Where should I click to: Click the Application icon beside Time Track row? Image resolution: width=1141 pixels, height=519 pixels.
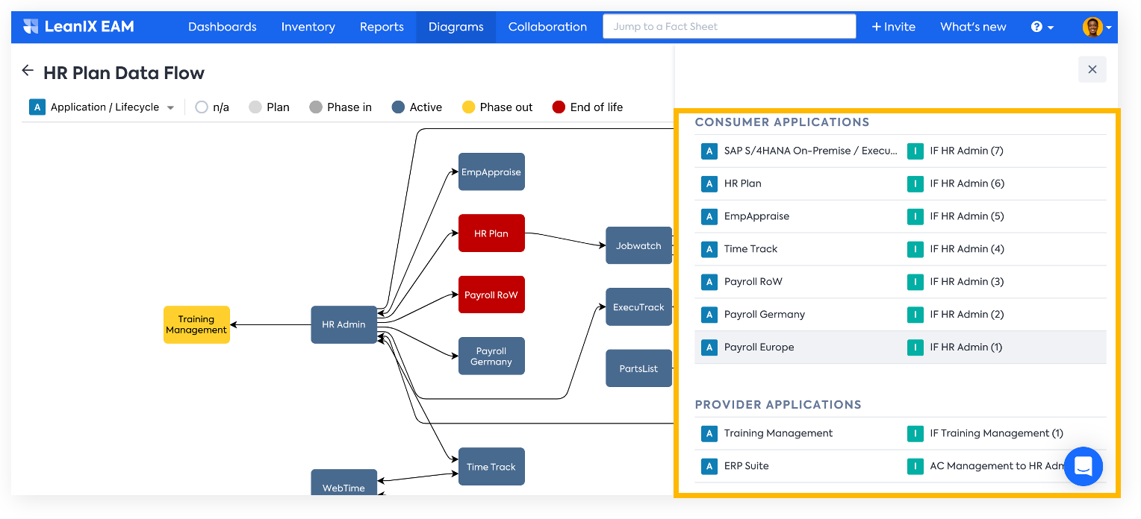pos(709,249)
